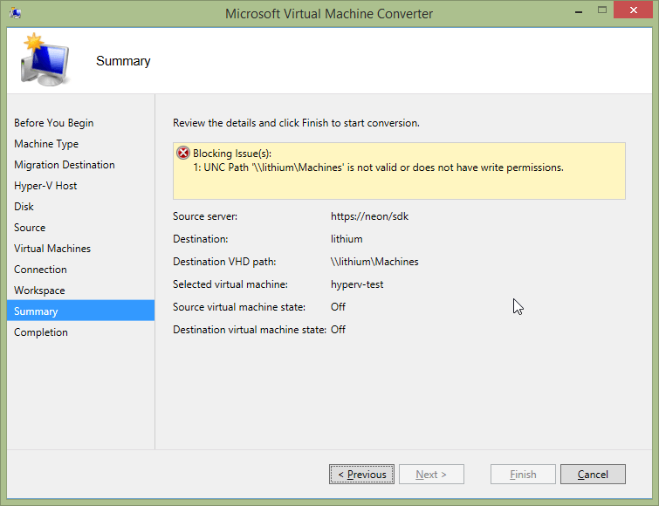Click the 'Blocking Issue(s):' heading
Viewport: 659px width, 506px height.
[232, 154]
